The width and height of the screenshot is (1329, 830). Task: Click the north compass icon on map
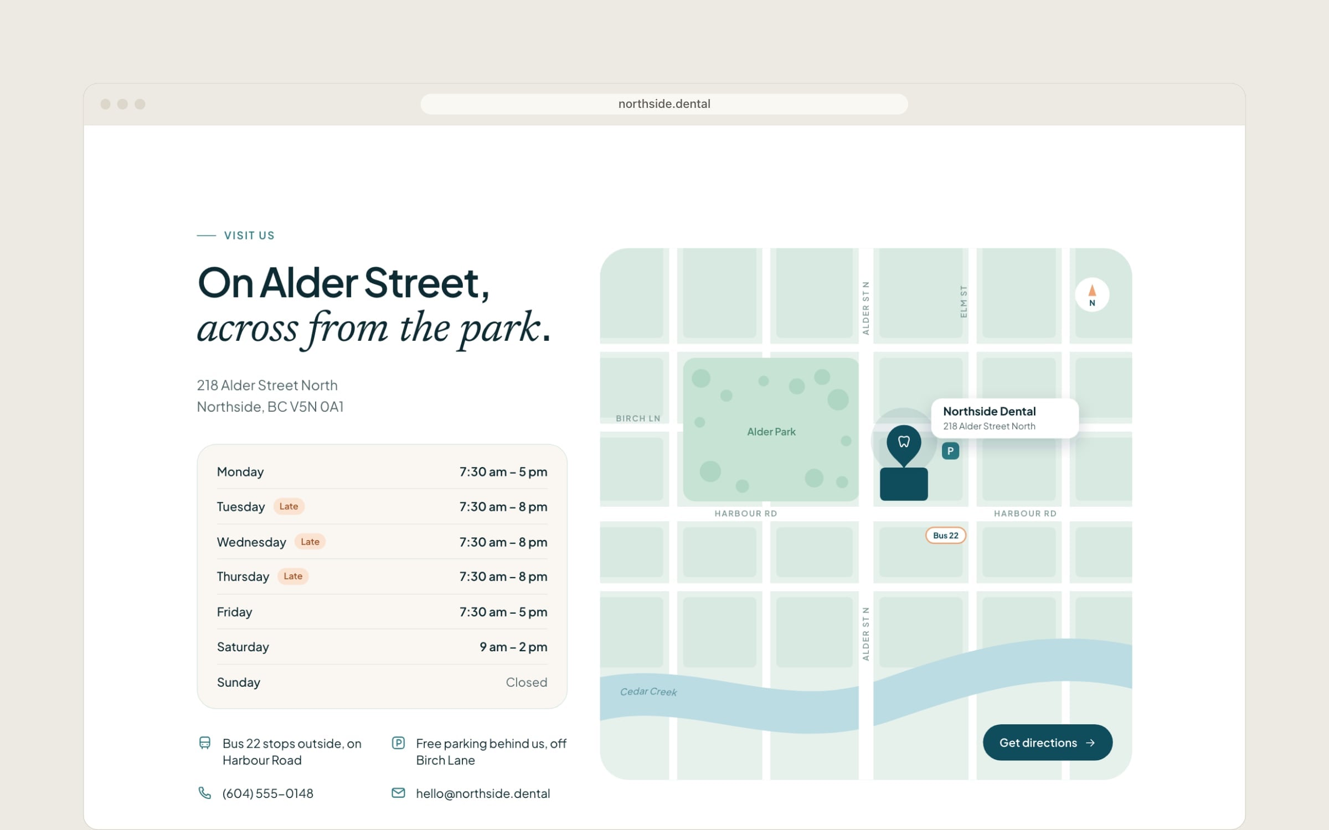pos(1092,295)
